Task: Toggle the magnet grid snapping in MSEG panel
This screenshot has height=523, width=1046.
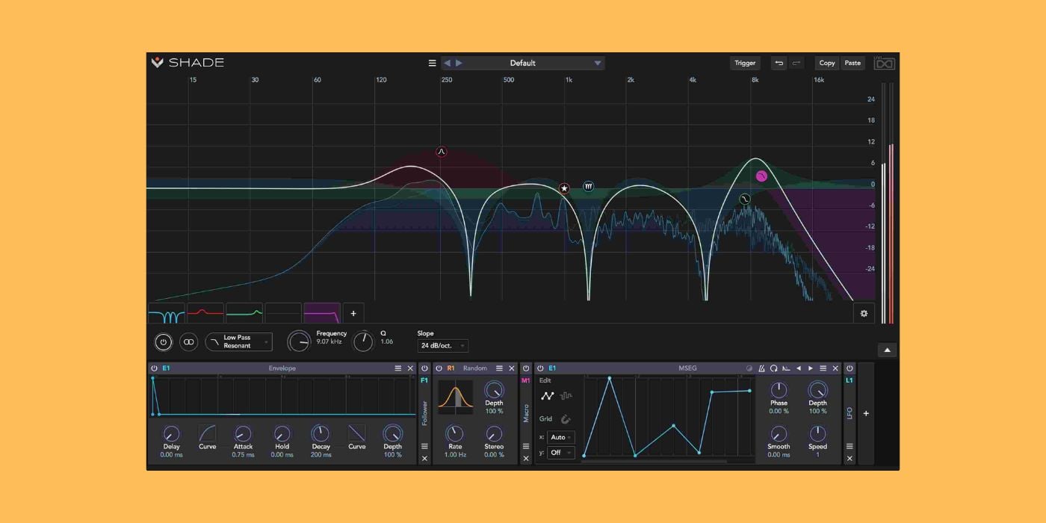Action: tap(566, 418)
